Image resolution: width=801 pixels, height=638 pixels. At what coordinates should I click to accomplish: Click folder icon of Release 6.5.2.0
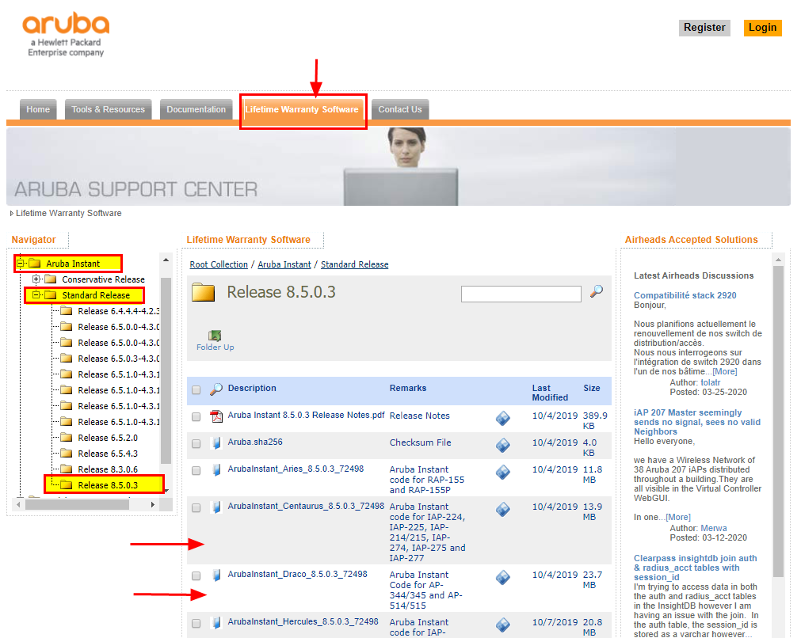[x=66, y=438]
